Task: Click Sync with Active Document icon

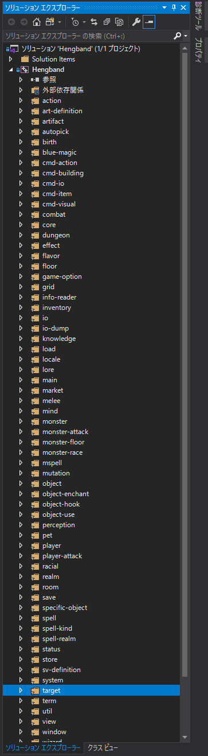Action: [x=94, y=22]
